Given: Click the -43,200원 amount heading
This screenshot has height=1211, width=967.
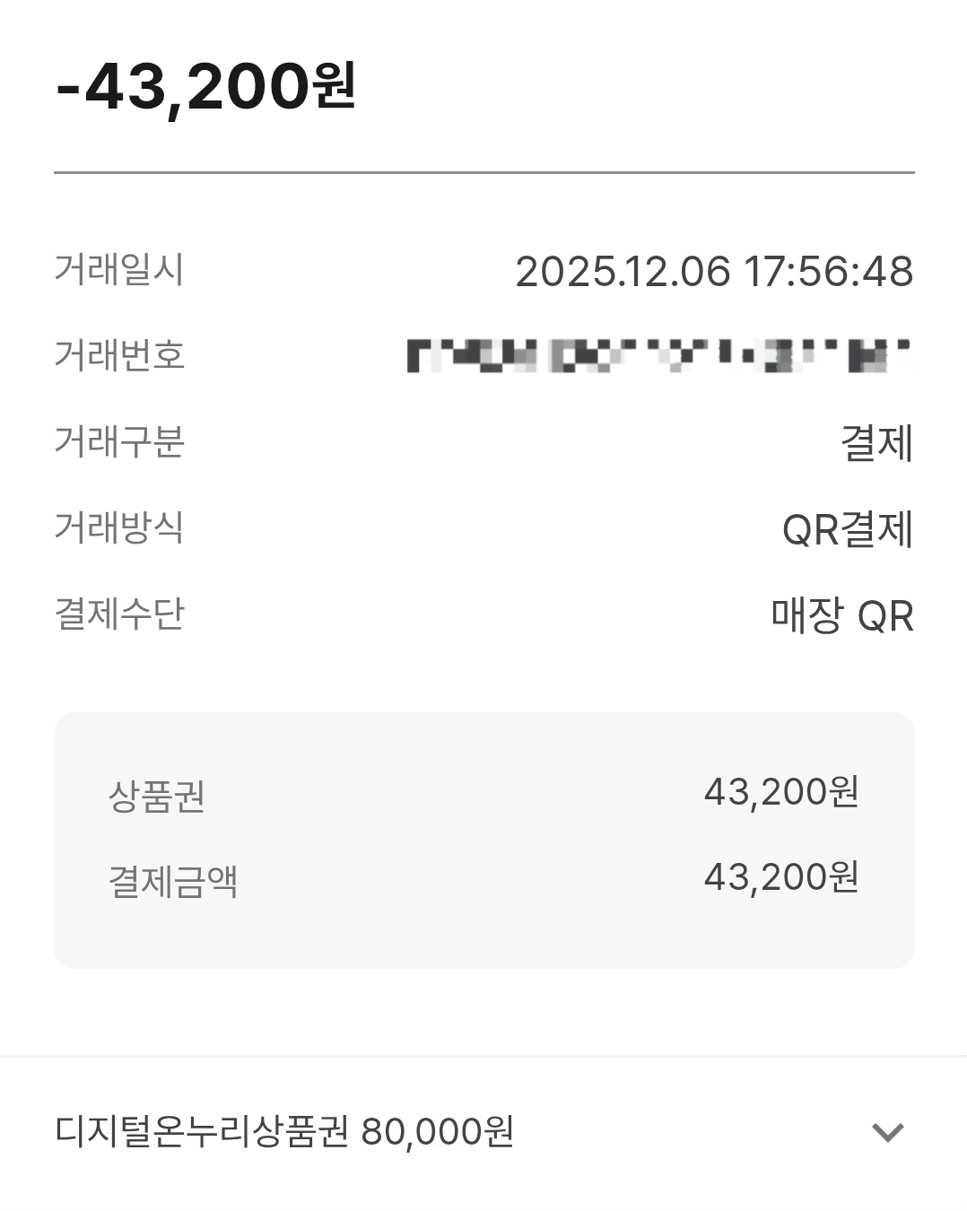Looking at the screenshot, I should click(206, 87).
